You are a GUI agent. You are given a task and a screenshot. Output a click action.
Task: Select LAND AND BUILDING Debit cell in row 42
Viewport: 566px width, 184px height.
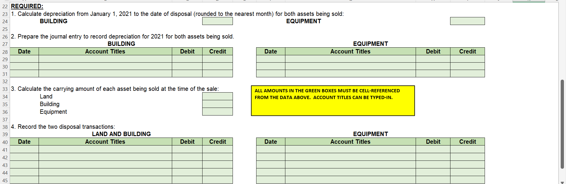click(x=187, y=157)
